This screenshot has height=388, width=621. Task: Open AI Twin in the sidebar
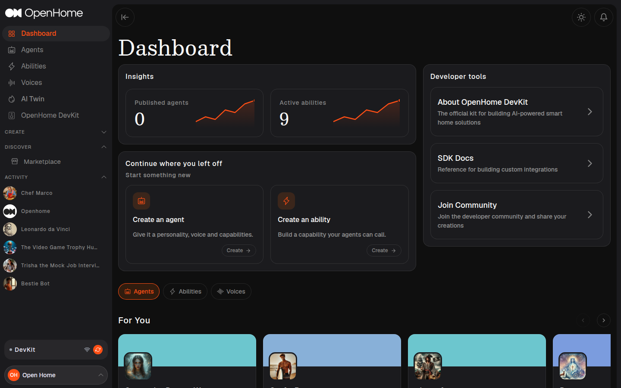56,99
